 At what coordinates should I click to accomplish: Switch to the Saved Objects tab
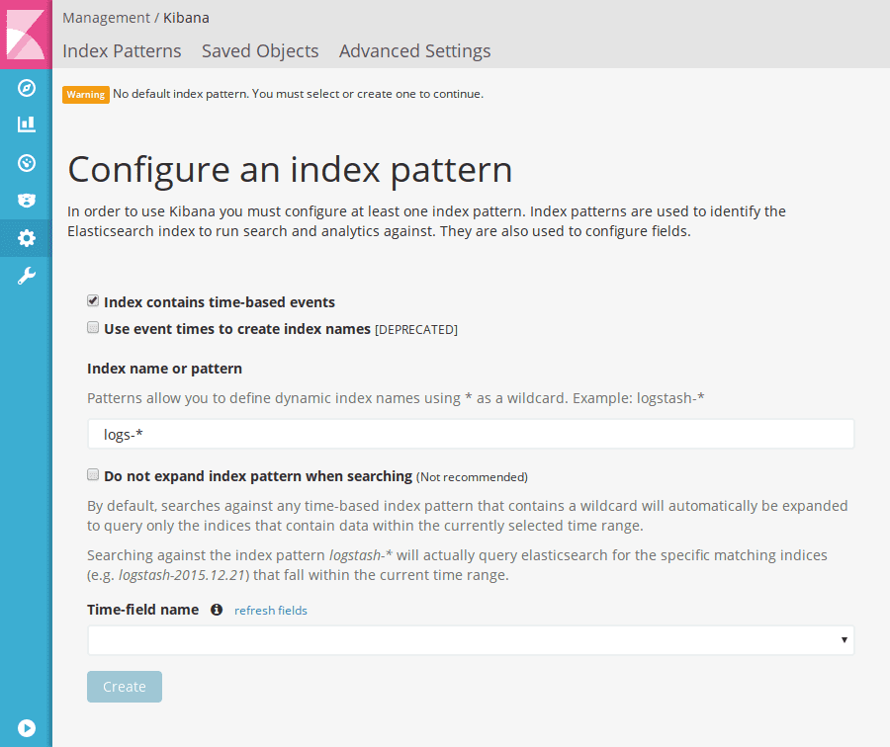pyautogui.click(x=260, y=51)
